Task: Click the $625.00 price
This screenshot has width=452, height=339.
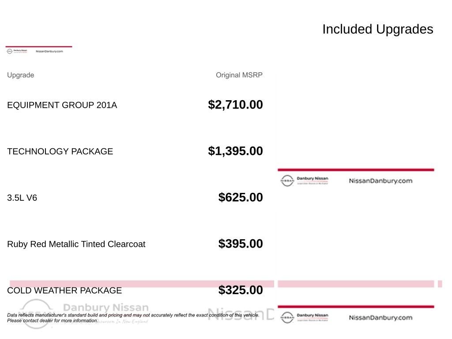Action: coord(241,197)
